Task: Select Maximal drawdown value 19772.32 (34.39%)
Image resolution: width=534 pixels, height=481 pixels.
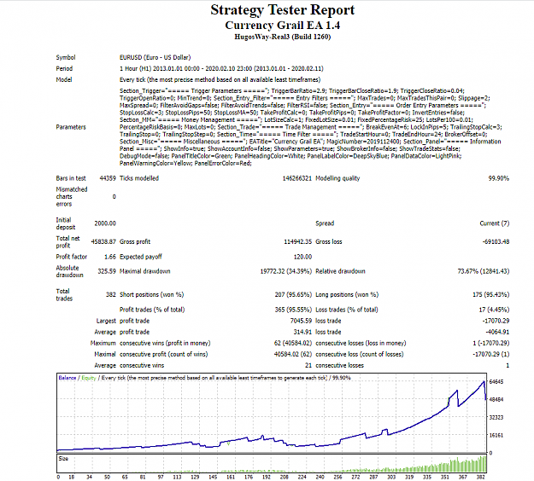Action: (x=286, y=271)
